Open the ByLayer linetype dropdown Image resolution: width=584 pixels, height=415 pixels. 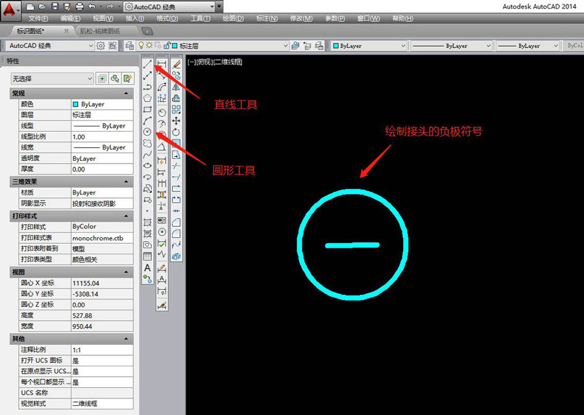[x=452, y=46]
